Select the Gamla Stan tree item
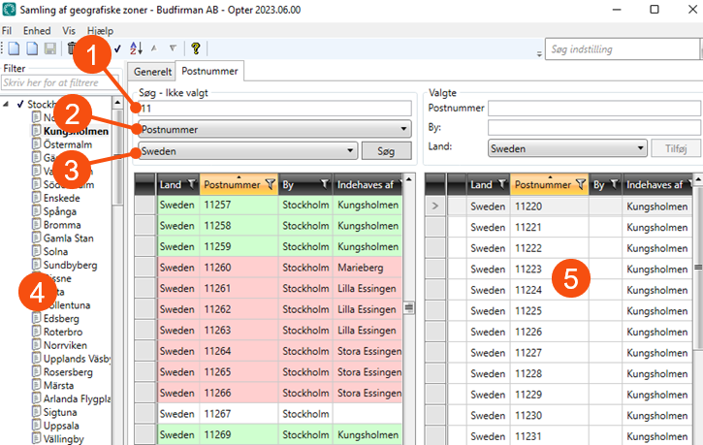The image size is (703, 445). point(68,238)
